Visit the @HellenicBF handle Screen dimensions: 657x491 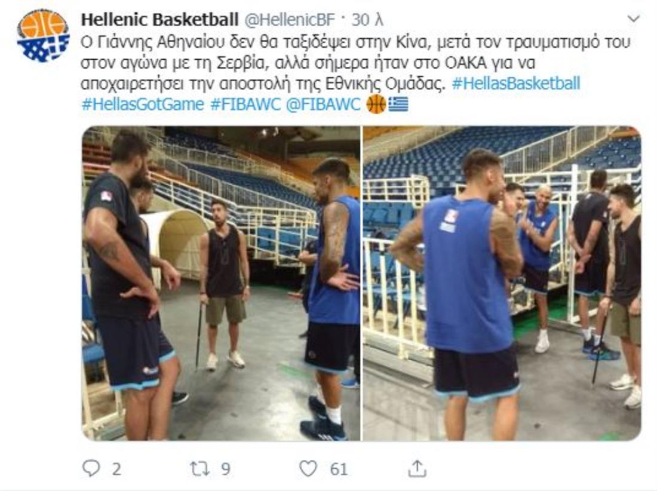[290, 20]
